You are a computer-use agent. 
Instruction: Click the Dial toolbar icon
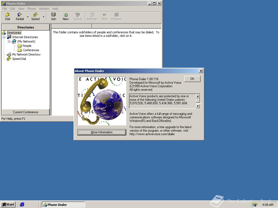click(x=7, y=17)
